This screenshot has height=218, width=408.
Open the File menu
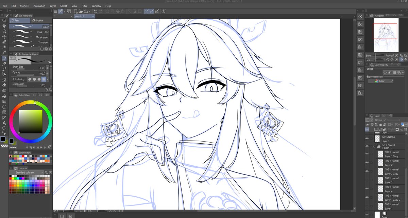5,6
